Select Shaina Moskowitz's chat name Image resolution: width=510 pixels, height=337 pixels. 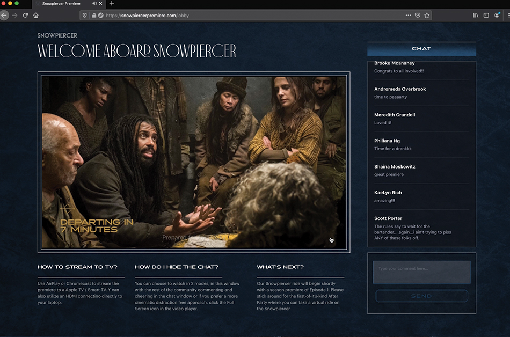point(395,167)
